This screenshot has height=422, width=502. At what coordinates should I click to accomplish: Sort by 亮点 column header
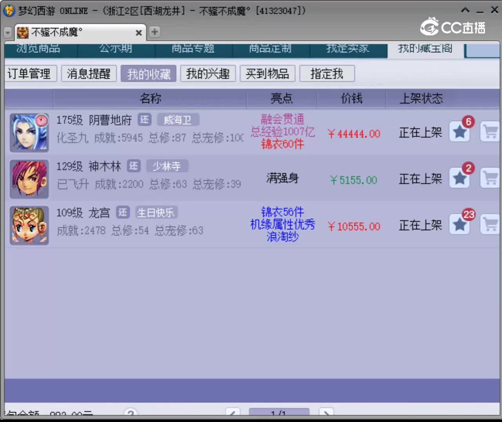tap(282, 98)
